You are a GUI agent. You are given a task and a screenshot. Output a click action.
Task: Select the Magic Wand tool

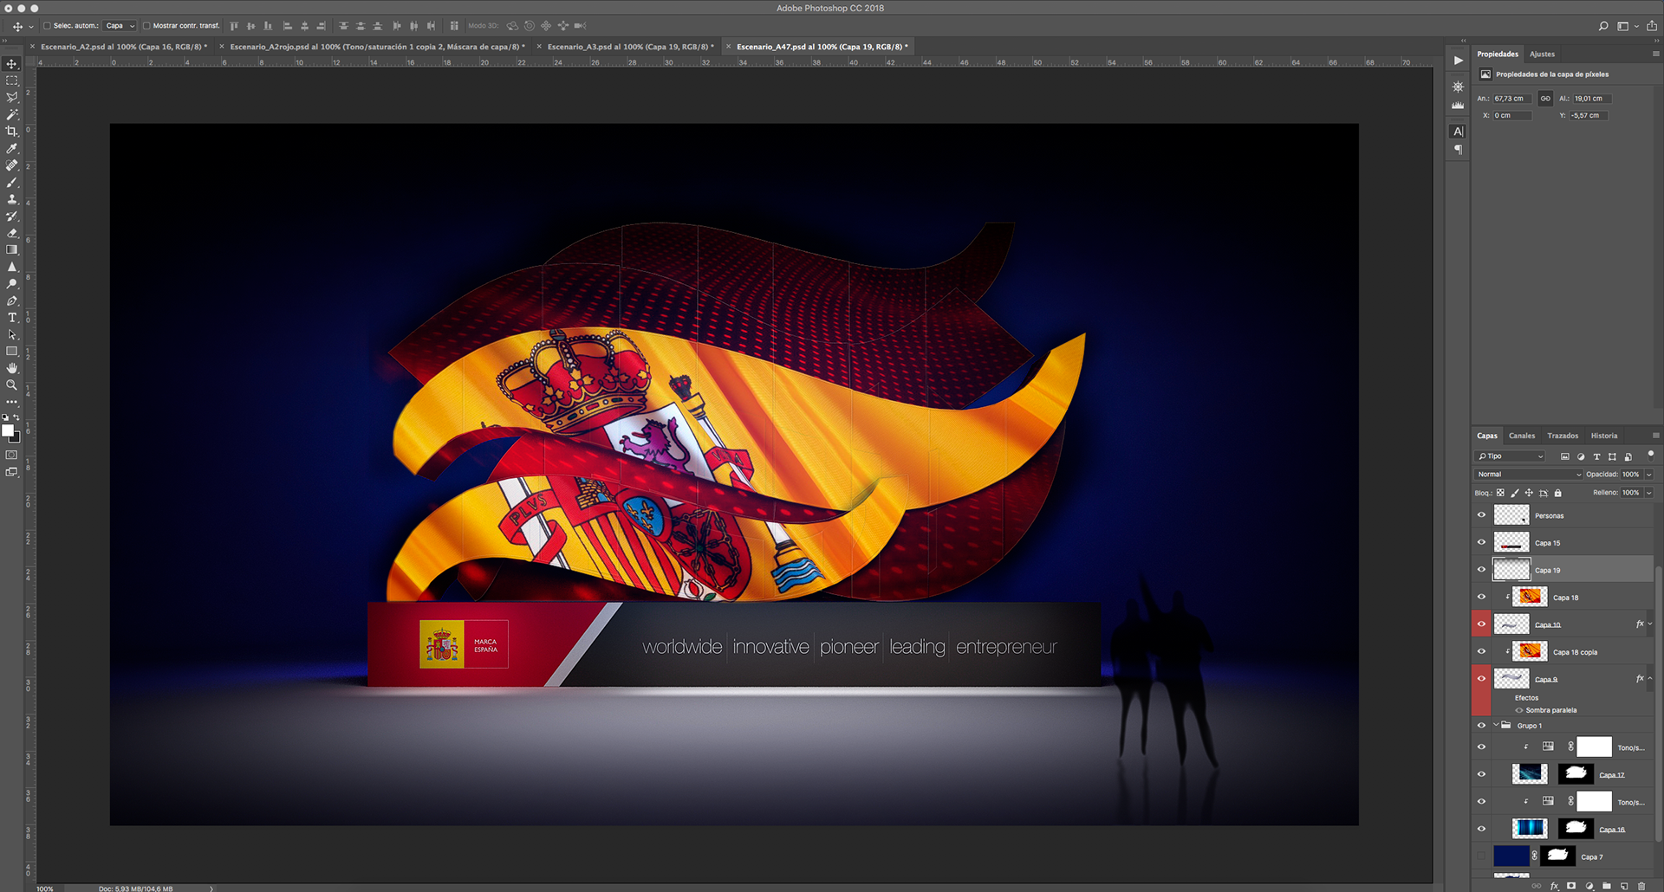coord(12,114)
